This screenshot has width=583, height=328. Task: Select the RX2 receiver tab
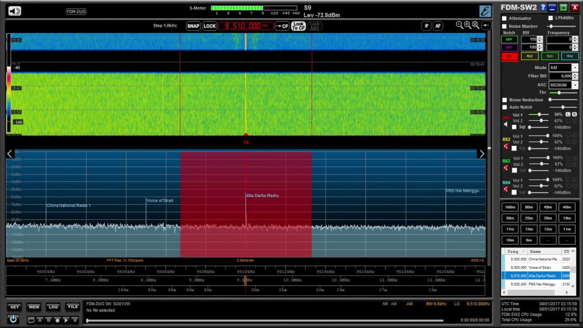[529, 56]
